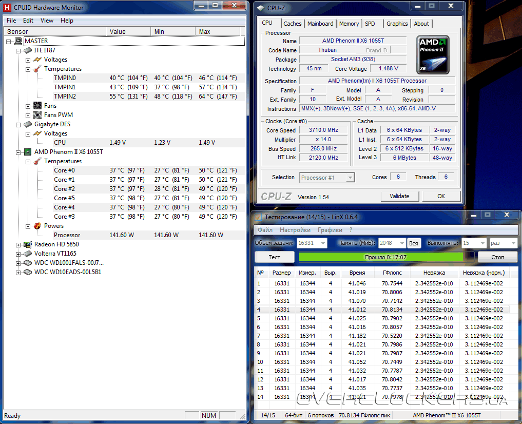Image resolution: width=522 pixels, height=424 pixels.
Task: Expand the Fans node
Action: (x=28, y=106)
